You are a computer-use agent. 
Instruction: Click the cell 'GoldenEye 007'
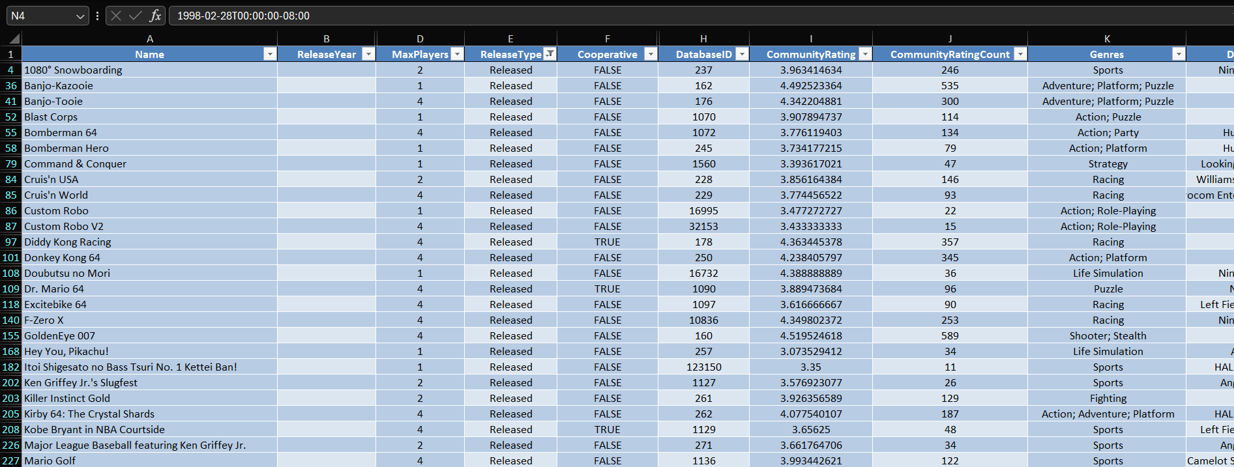coord(150,335)
